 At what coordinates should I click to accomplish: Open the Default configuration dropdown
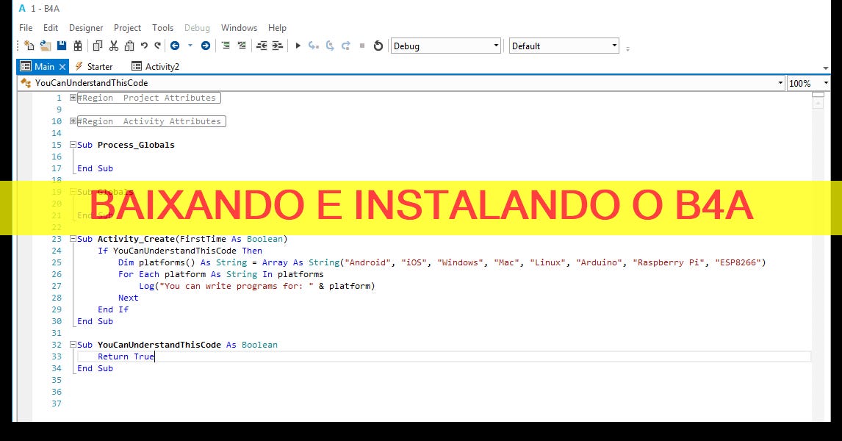[x=615, y=46]
